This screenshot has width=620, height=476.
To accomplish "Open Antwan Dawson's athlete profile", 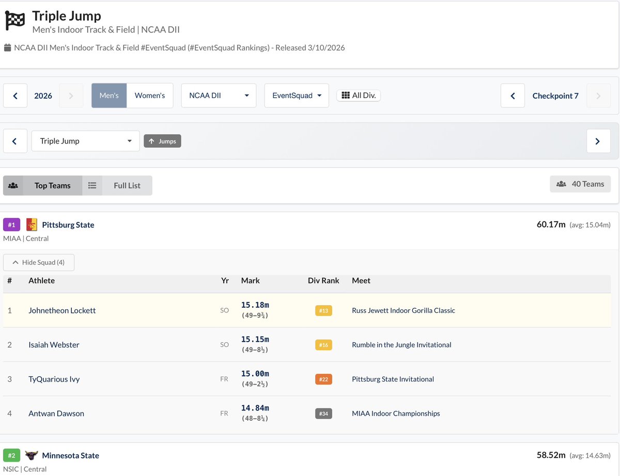I will pyautogui.click(x=56, y=414).
